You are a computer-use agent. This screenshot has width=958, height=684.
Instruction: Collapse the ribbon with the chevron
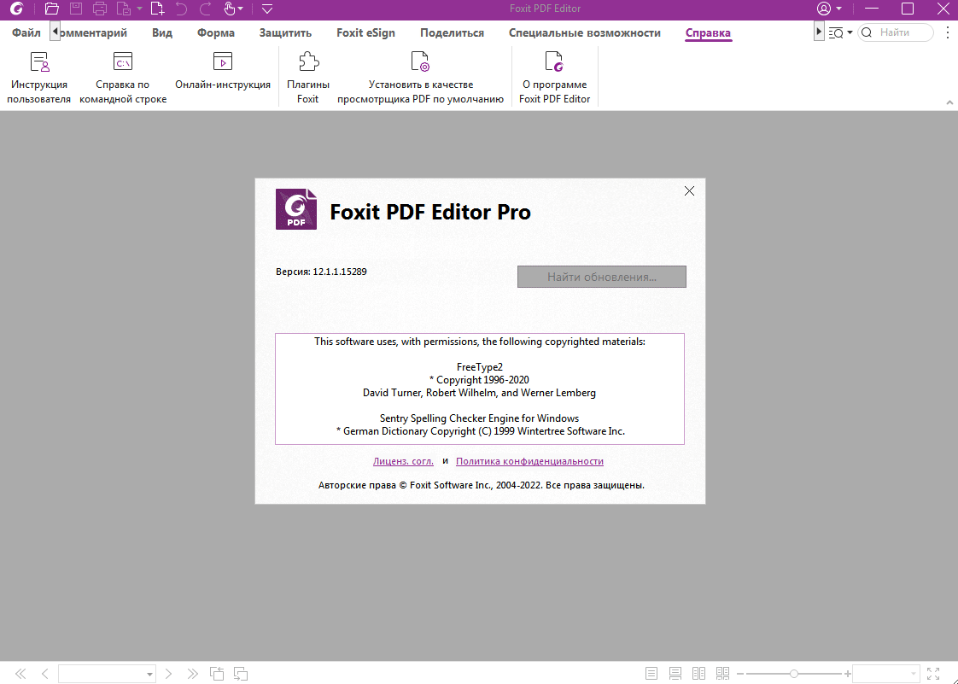tap(949, 102)
